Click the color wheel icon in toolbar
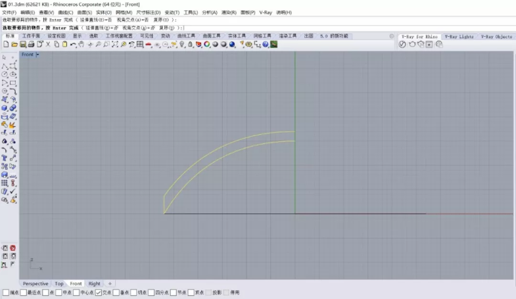Image resolution: width=516 pixels, height=299 pixels. (206, 44)
